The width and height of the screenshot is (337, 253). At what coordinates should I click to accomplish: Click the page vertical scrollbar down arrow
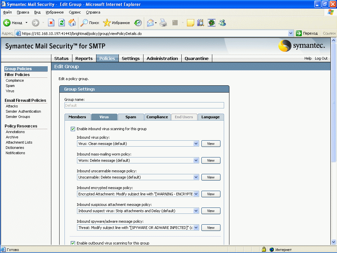click(x=333, y=242)
